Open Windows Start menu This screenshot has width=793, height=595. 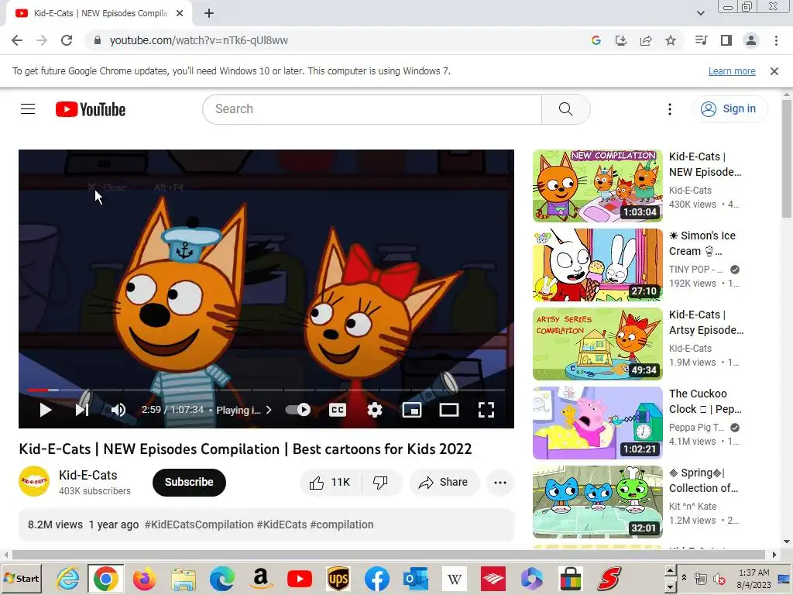[x=21, y=579]
